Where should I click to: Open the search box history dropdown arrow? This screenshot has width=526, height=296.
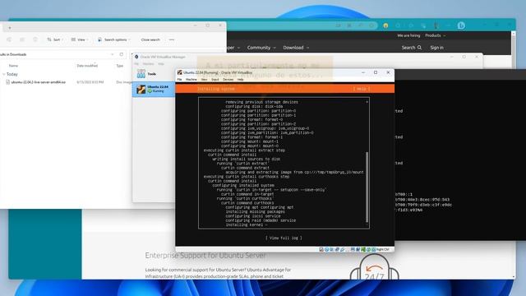[112, 54]
